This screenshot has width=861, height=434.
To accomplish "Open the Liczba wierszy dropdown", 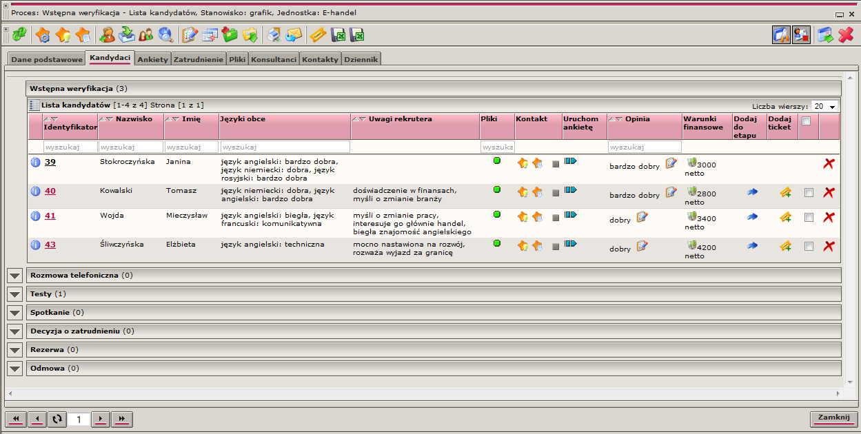I will 824,106.
